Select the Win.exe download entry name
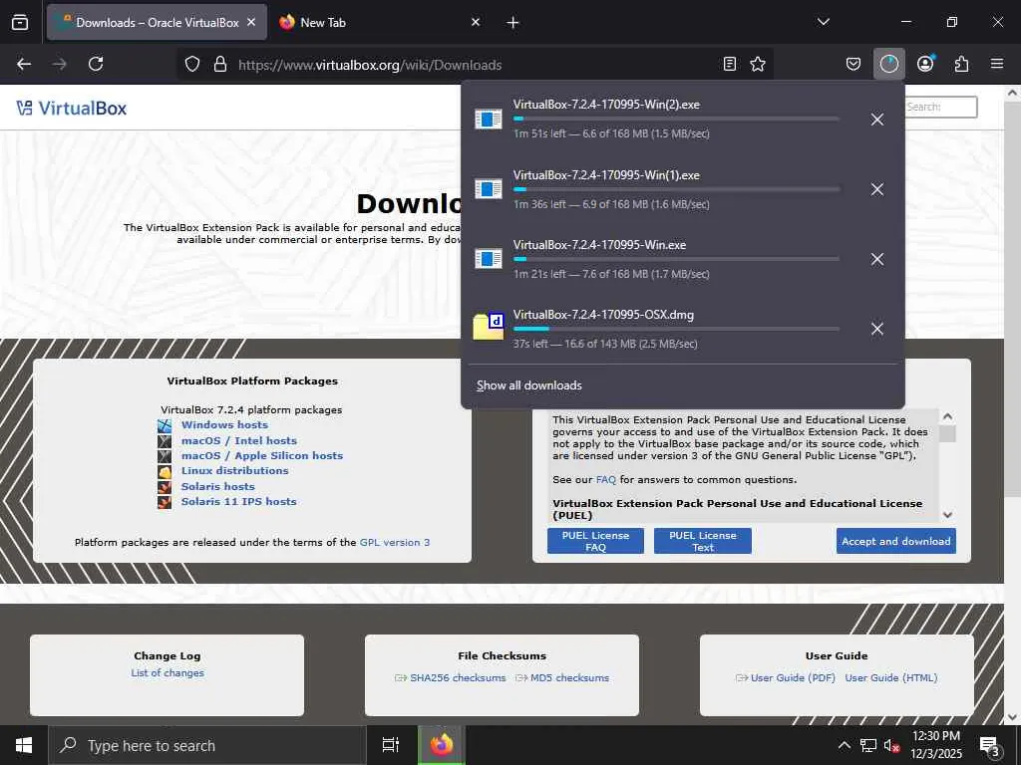Viewport: 1021px width, 765px height. 599,245
